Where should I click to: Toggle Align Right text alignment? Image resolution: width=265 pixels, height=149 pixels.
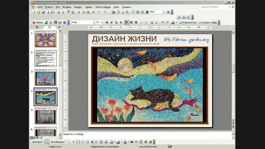point(136,22)
